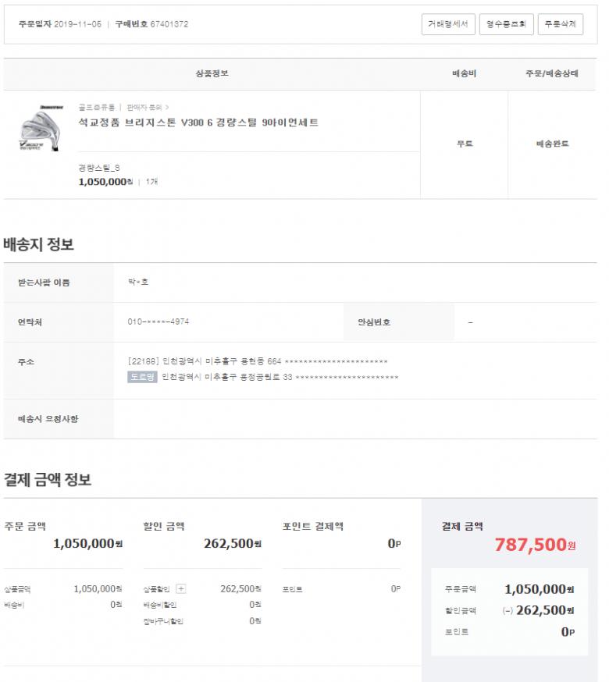Click the order date 2019-11-06
The width and height of the screenshot is (609, 682).
point(78,24)
